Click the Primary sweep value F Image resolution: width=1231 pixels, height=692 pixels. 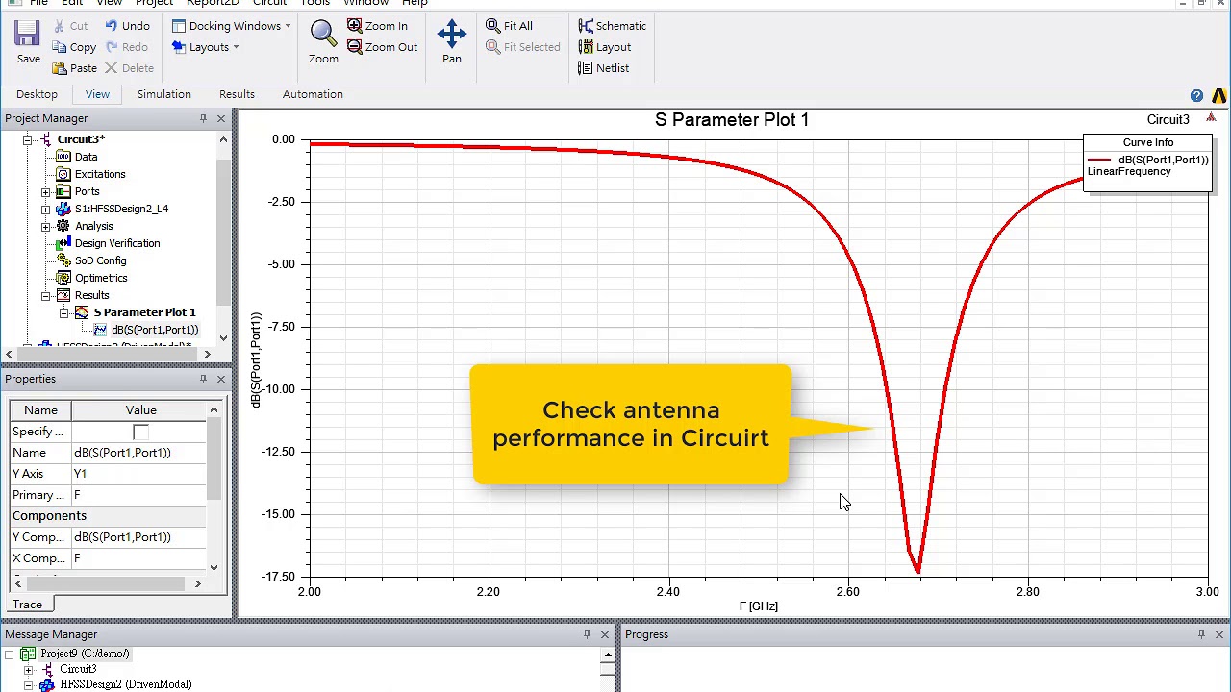[138, 495]
